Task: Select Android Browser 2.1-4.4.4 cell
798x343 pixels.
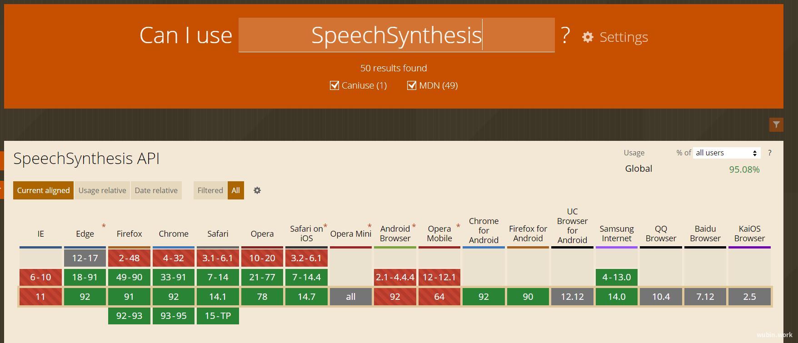Action: [x=395, y=277]
